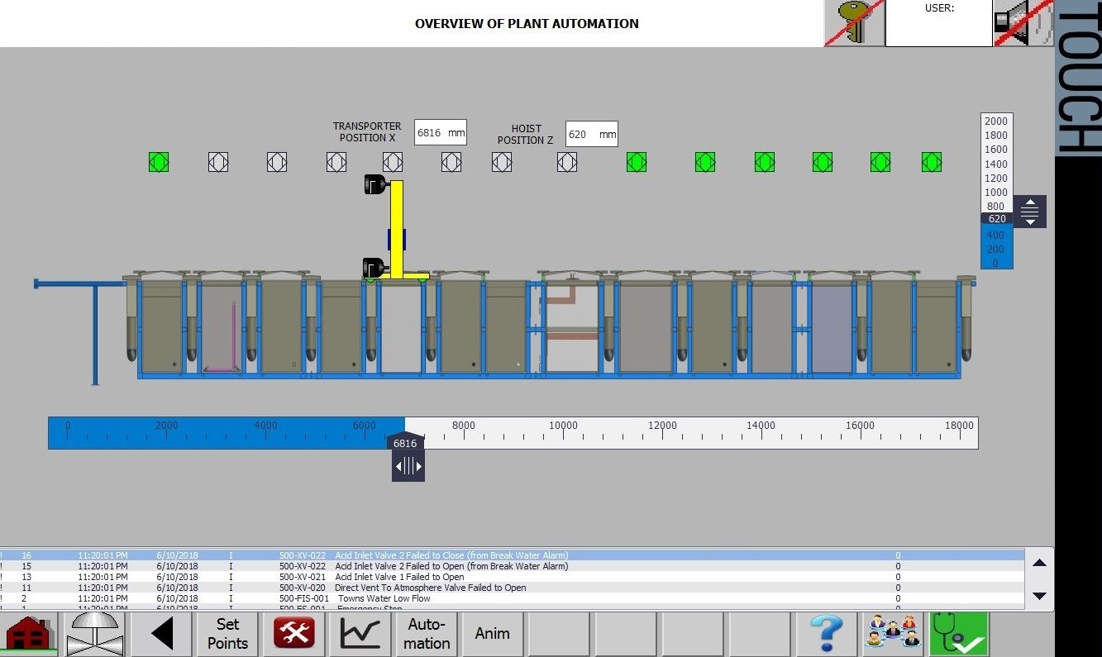Image resolution: width=1102 pixels, height=657 pixels.
Task: Open the maintenance tools wrench icon
Action: (293, 634)
